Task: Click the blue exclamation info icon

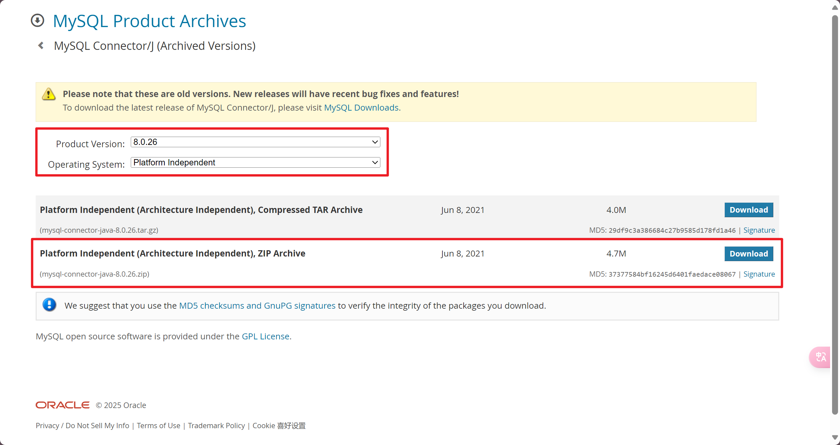Action: [x=50, y=305]
